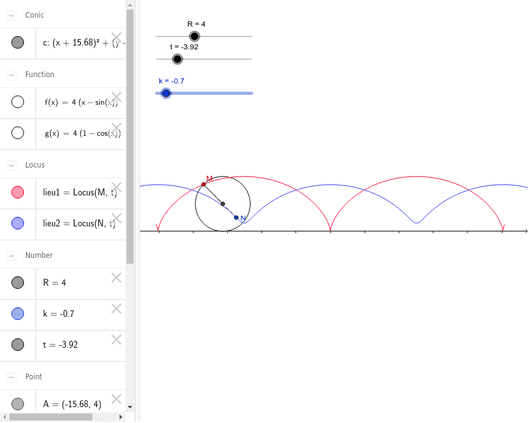
Task: Click the t = -3.92 slider handle
Action: click(177, 59)
